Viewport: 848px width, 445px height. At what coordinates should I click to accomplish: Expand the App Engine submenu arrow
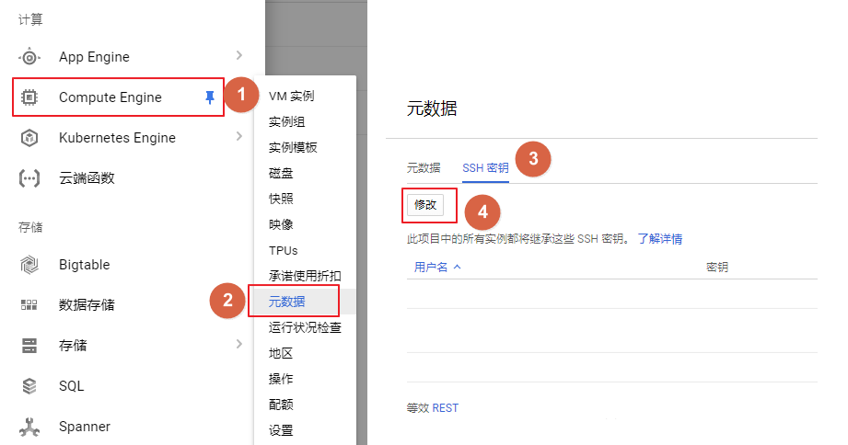[239, 55]
